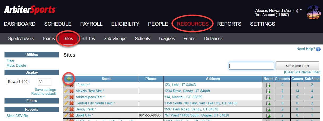This screenshot has height=121, width=323.
Task: Open the RESOURCES menu
Action: point(193,24)
